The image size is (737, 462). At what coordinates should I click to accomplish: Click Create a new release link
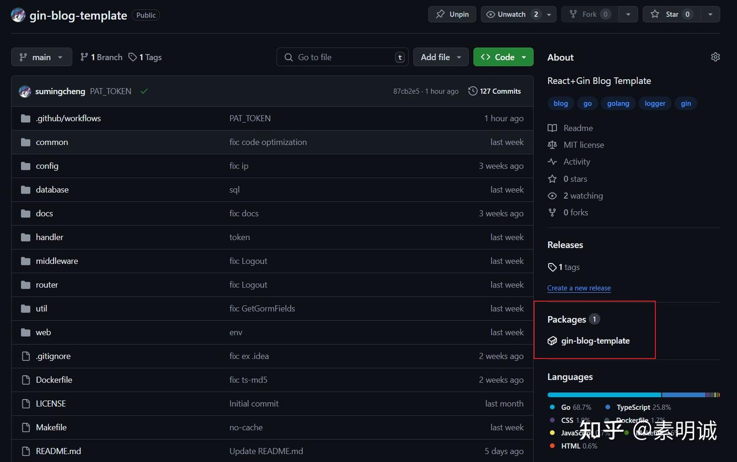(579, 288)
